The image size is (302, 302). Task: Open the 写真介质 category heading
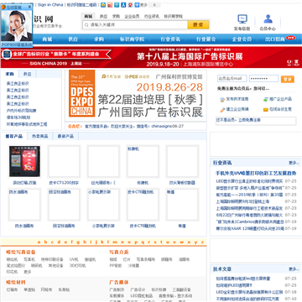pos(119,253)
